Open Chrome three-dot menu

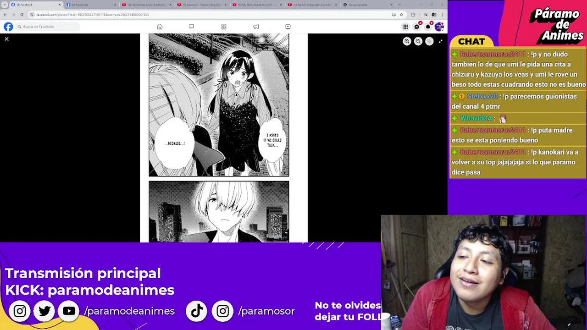coord(443,15)
